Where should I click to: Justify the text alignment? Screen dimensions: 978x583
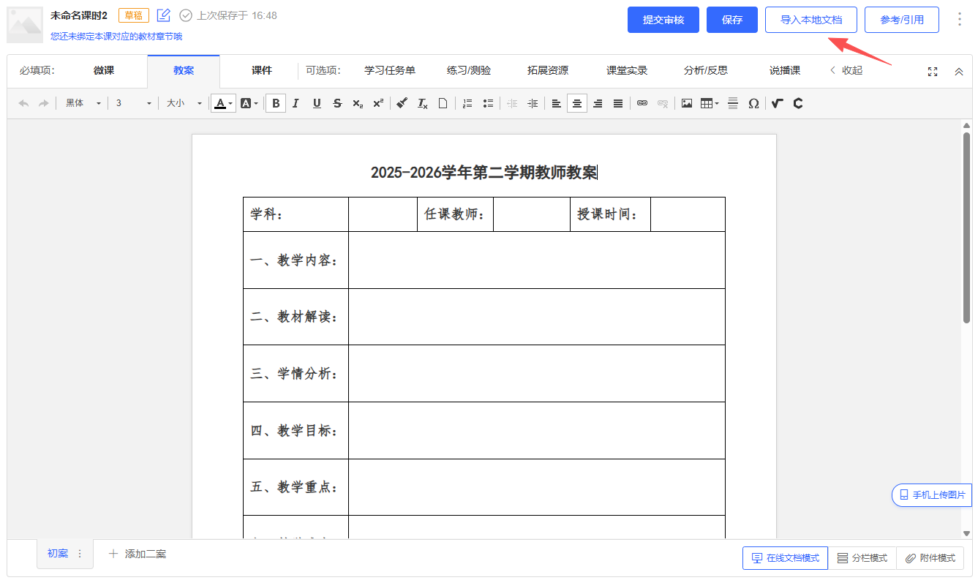pyautogui.click(x=618, y=104)
